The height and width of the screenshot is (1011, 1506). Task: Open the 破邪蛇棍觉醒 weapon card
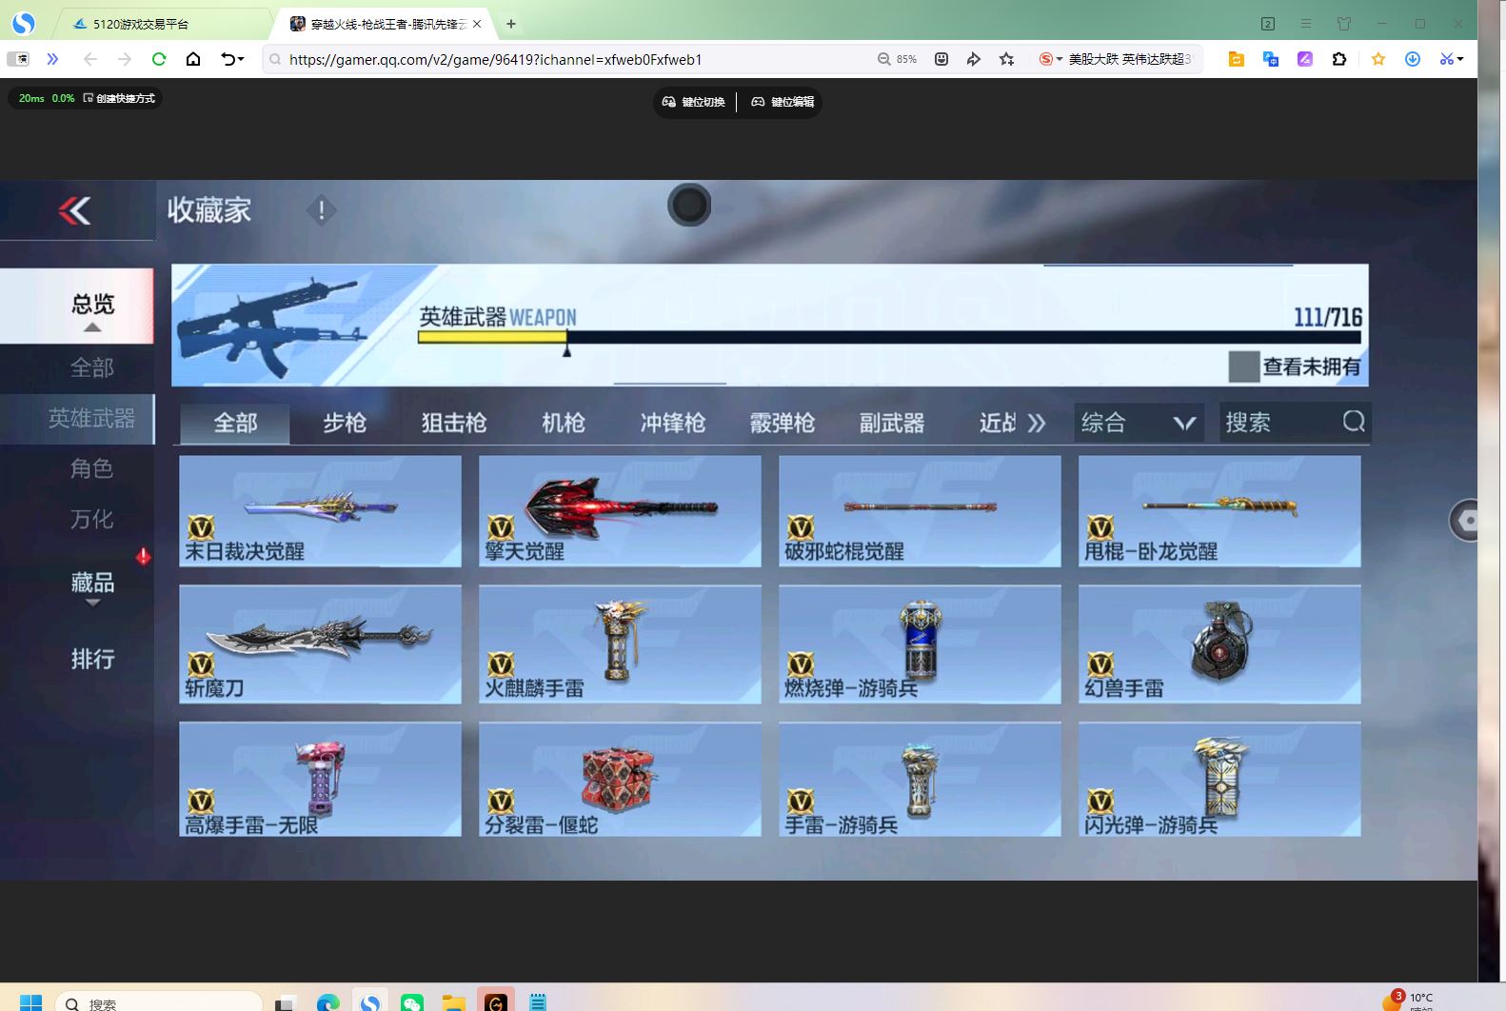pyautogui.click(x=920, y=511)
